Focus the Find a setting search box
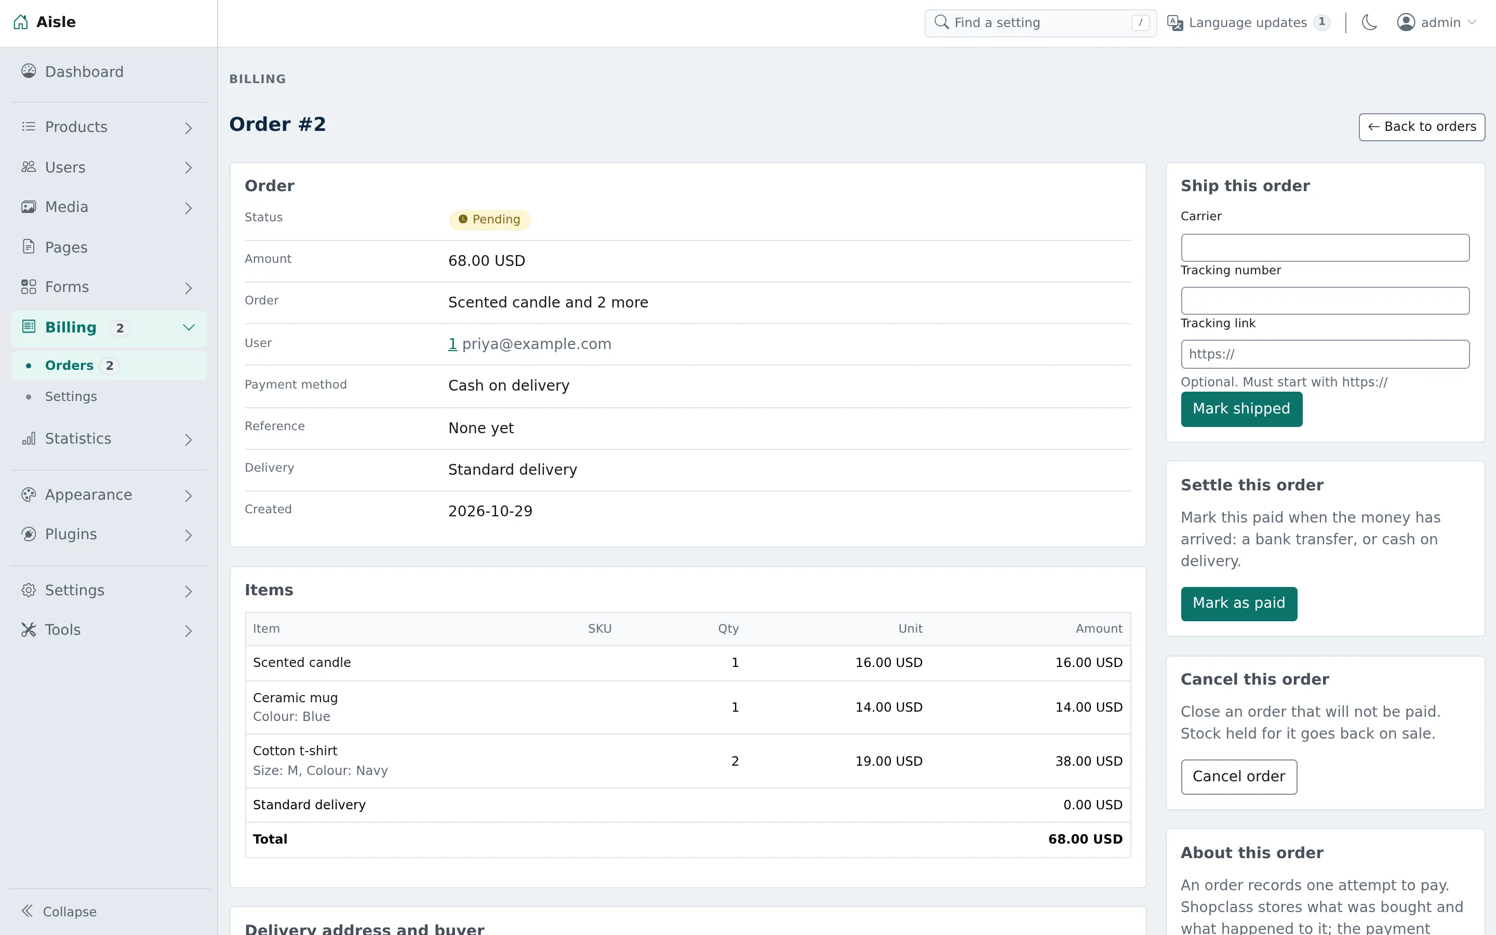Screen dimensions: 1496x935 tap(1040, 23)
